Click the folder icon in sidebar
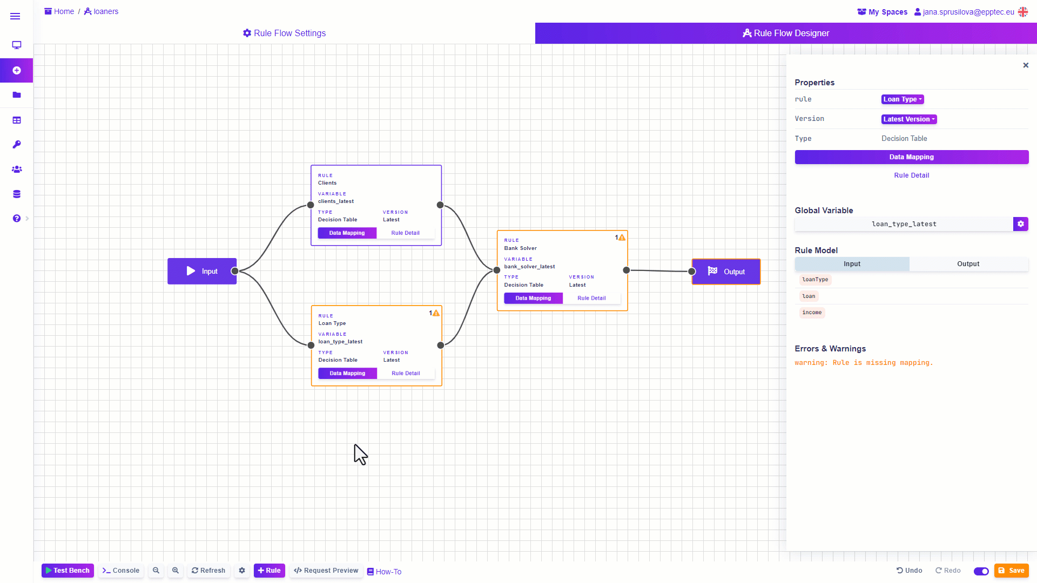 coord(17,95)
